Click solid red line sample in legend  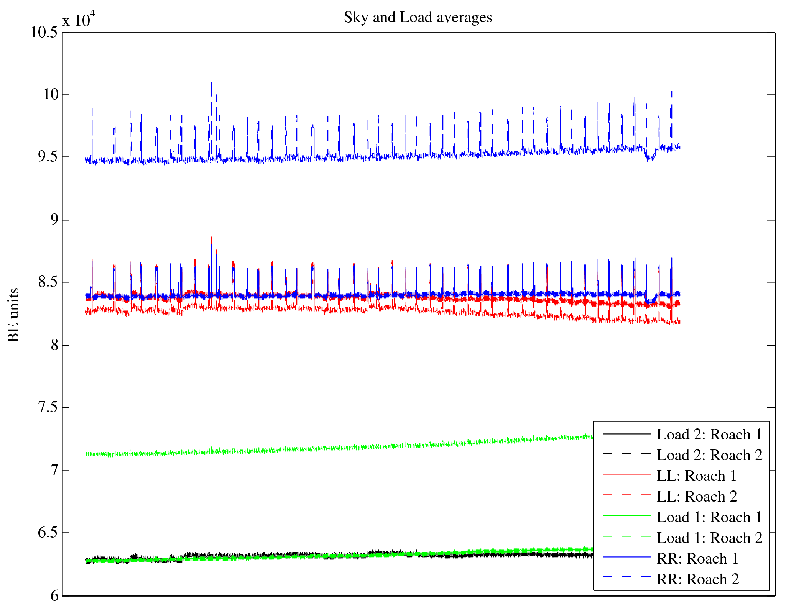626,475
